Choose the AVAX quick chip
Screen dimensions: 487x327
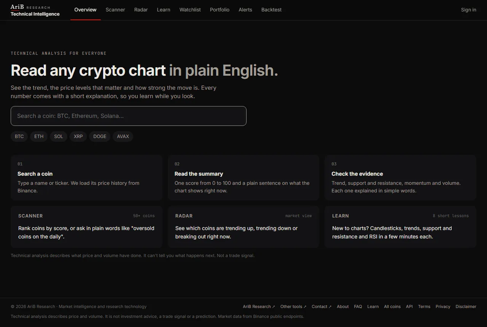[x=123, y=137]
